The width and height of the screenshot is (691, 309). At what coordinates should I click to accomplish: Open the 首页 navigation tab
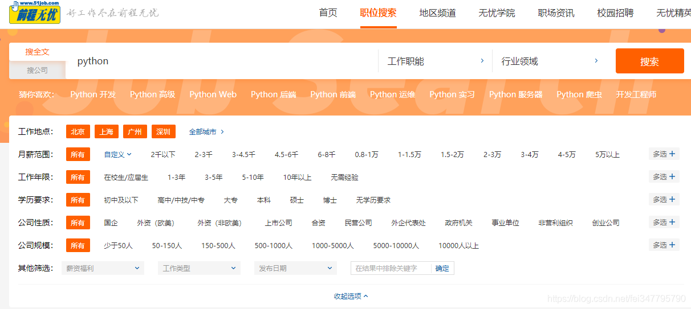tap(328, 13)
